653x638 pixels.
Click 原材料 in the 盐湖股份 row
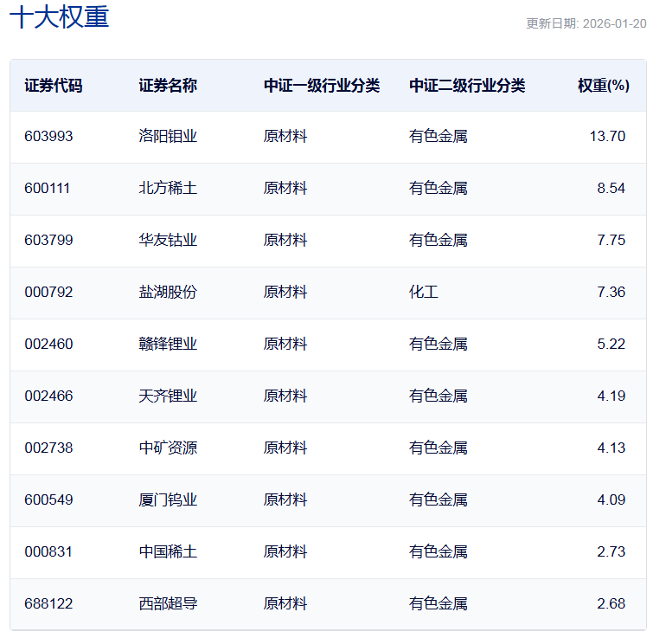click(x=285, y=292)
